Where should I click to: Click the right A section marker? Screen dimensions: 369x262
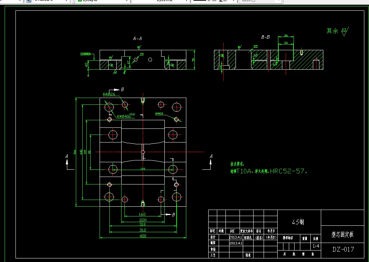211,156
